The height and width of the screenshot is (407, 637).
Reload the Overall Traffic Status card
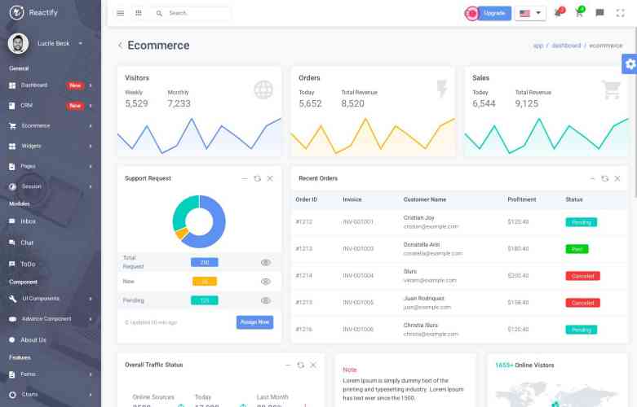[301, 365]
